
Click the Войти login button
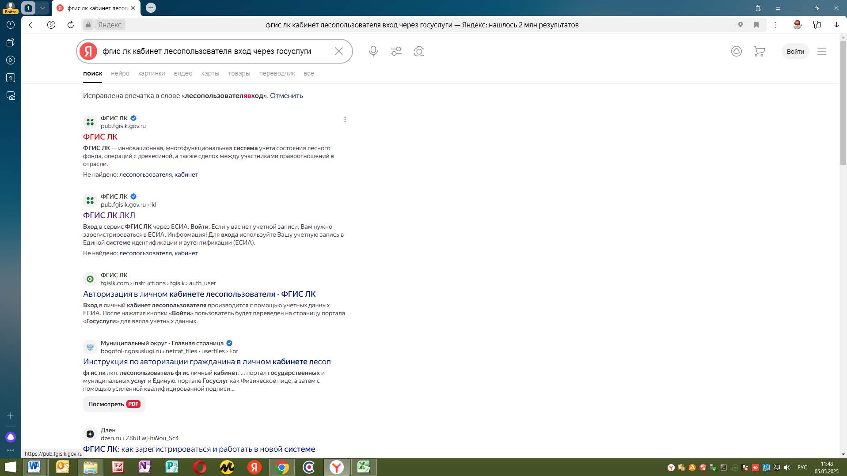(795, 51)
